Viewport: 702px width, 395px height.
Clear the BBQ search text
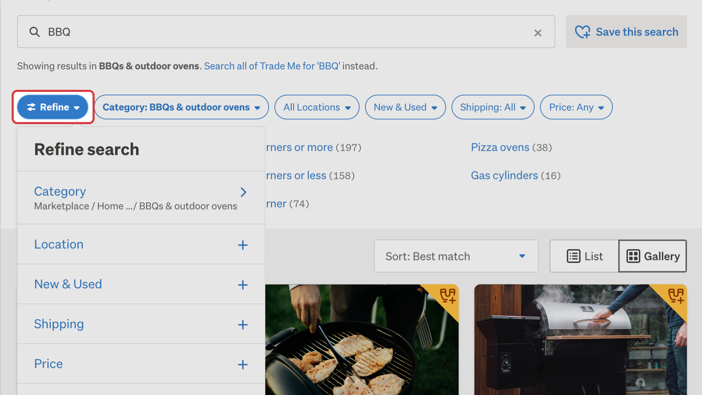point(538,33)
